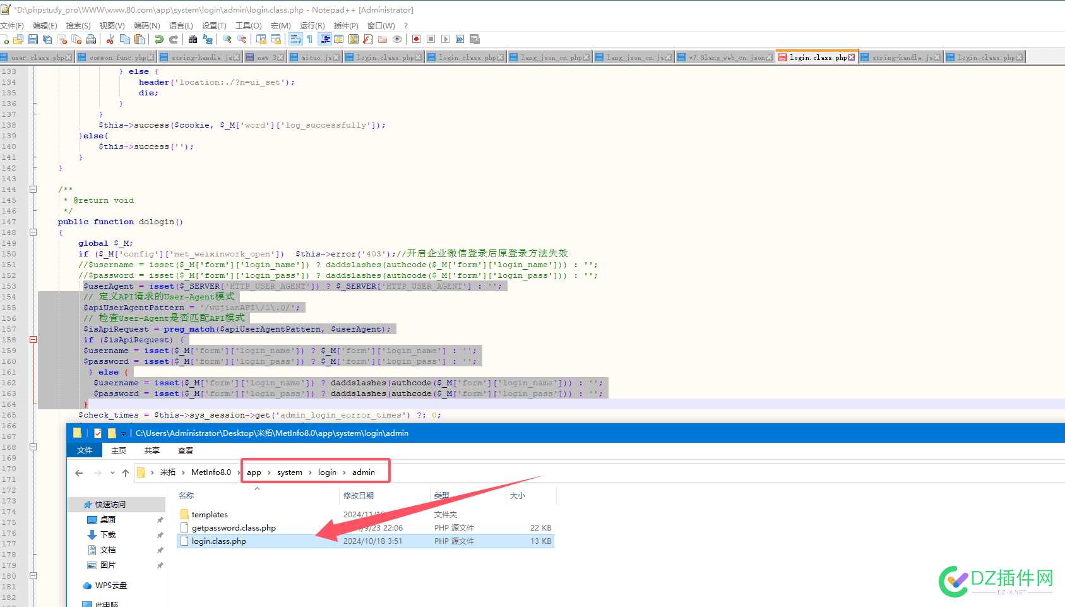Open the user-defined language icon
This screenshot has height=607, width=1065.
click(339, 39)
